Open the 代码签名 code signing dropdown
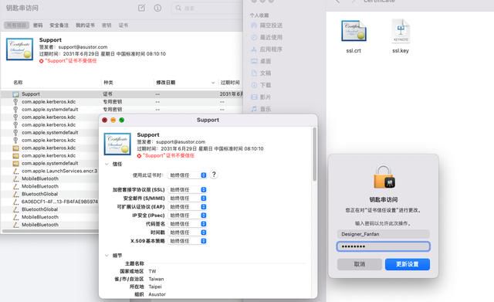Viewport: 494px width, 302px height. 187,223
